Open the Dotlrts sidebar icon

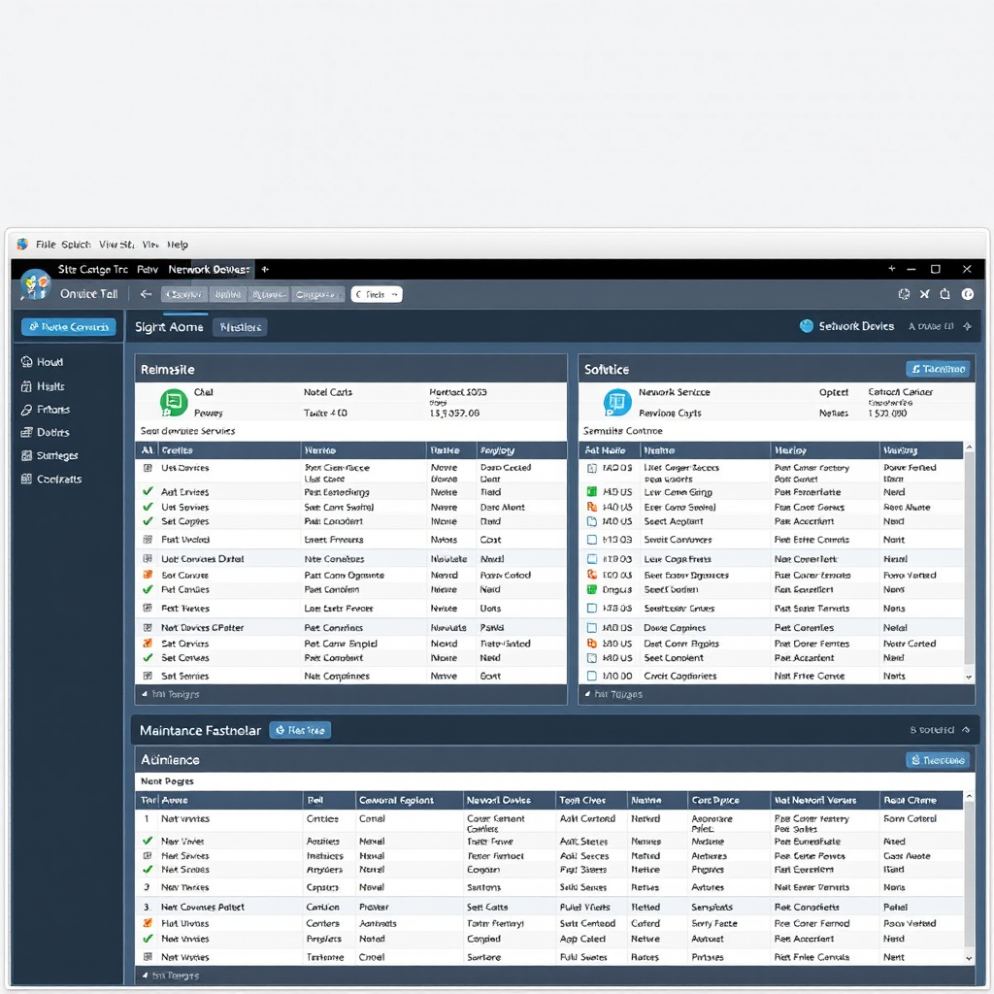pyautogui.click(x=26, y=432)
